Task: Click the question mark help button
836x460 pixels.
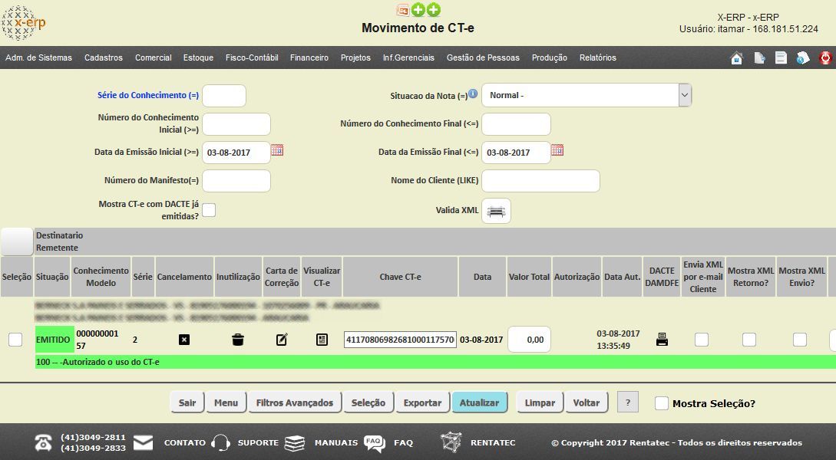Action: pos(627,402)
